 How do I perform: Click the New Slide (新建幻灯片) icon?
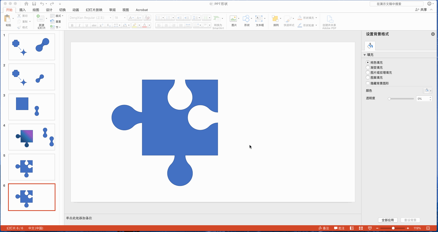click(x=40, y=18)
